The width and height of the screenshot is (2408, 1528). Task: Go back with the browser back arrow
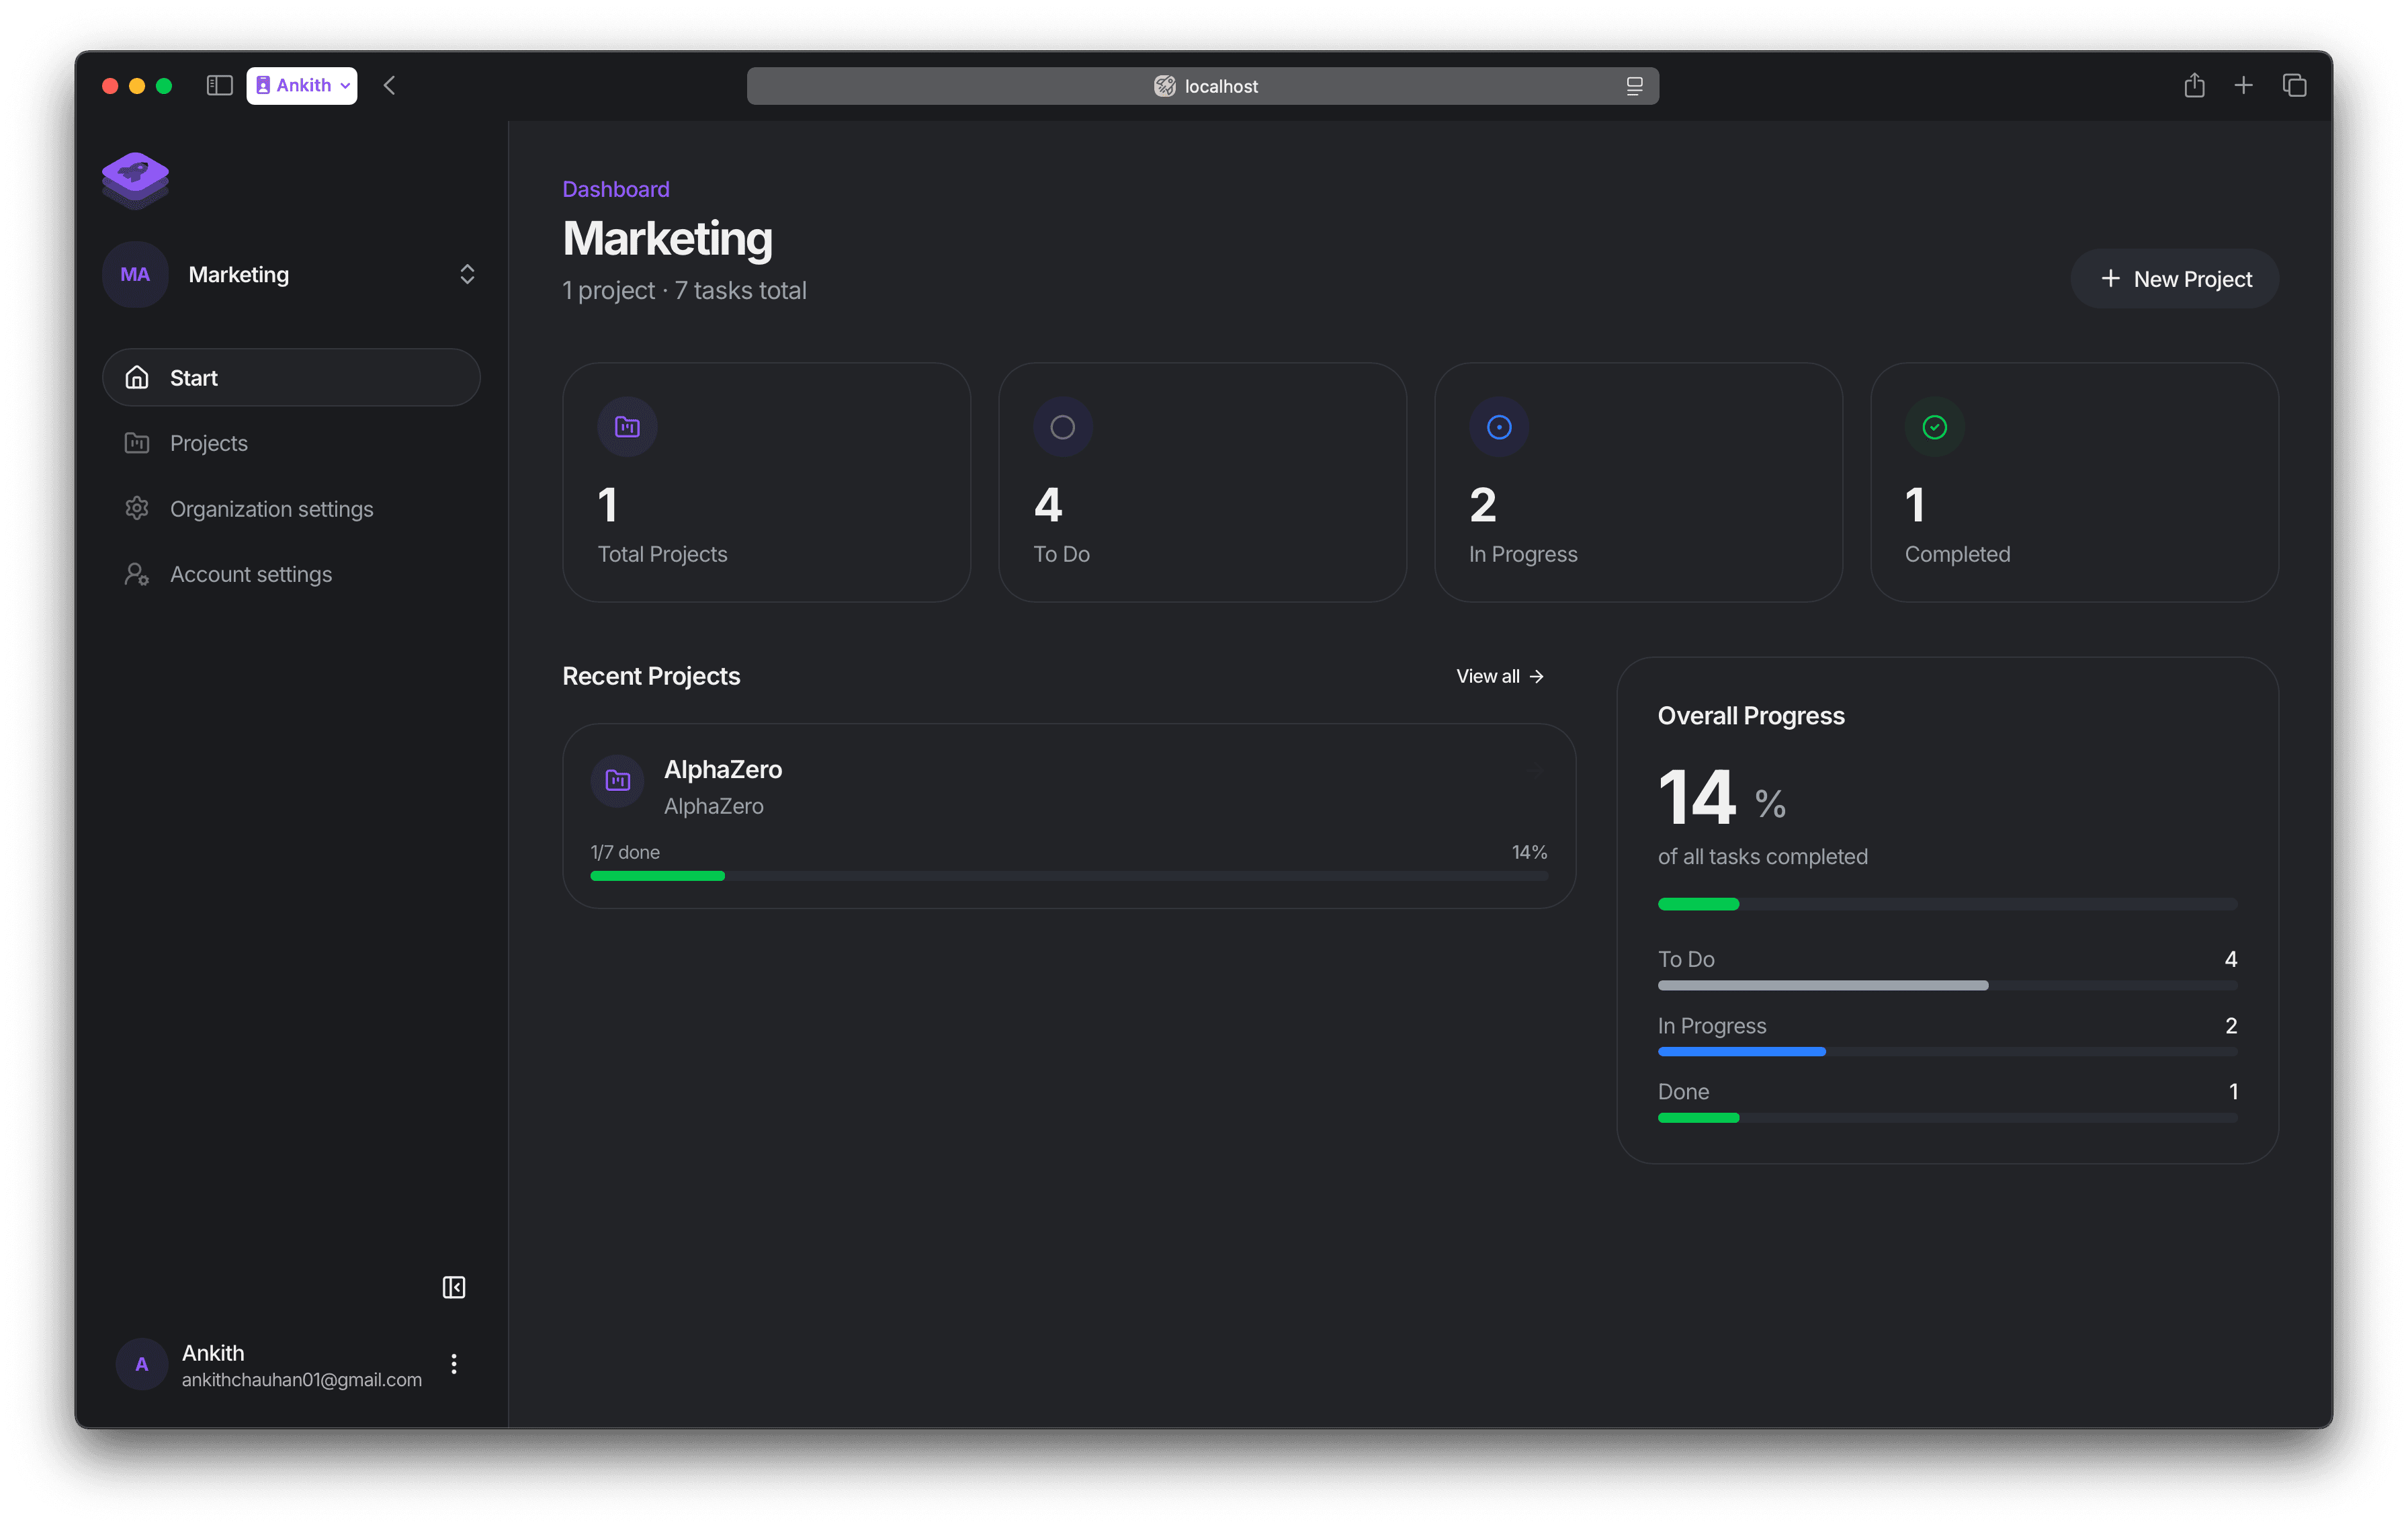point(390,86)
